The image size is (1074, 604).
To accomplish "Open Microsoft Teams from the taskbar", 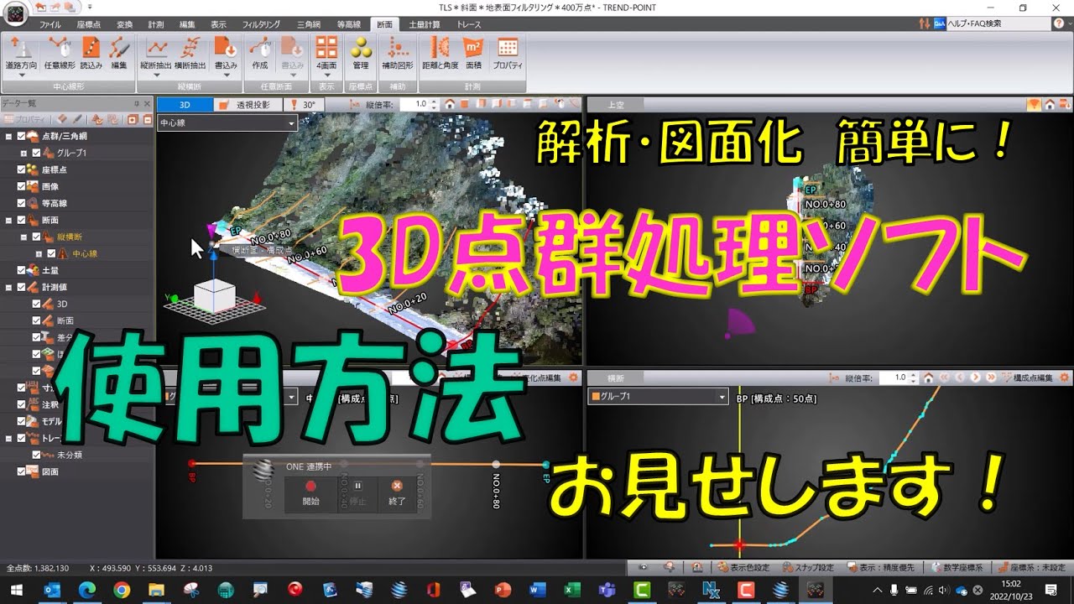I will point(607,590).
